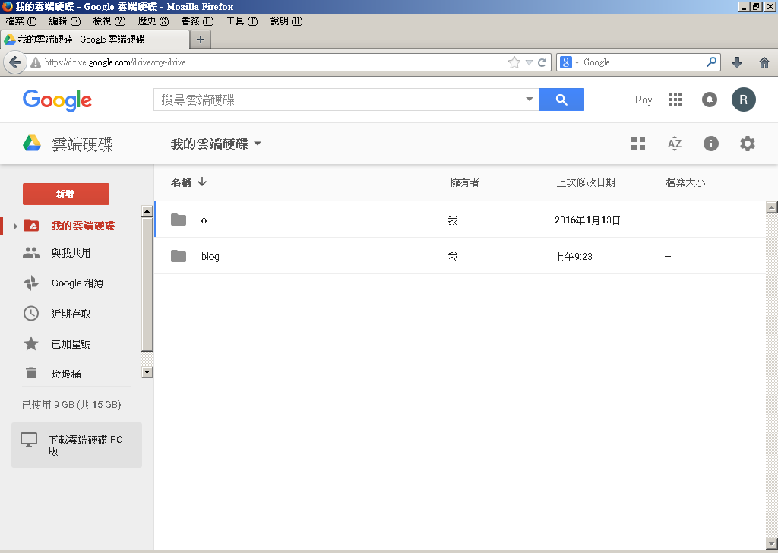
Task: Open the URL history dropdown arrow
Action: click(x=529, y=62)
